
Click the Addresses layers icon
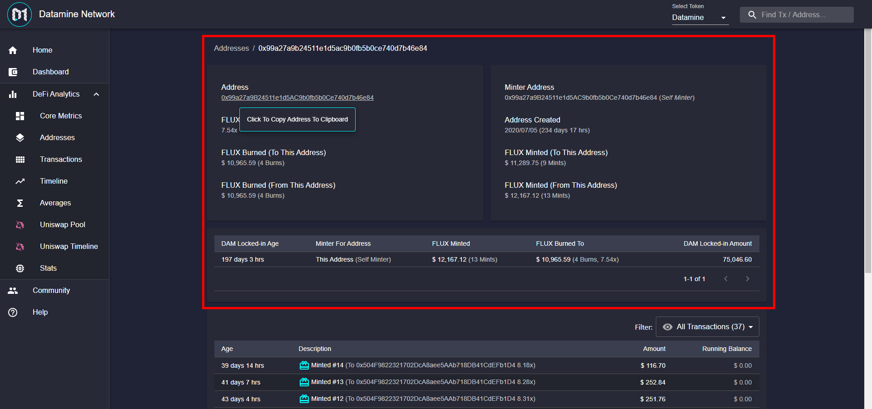pyautogui.click(x=20, y=138)
